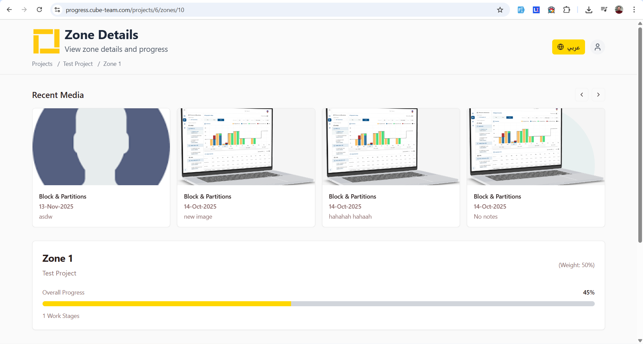Open the user profile icon menu
This screenshot has height=344, width=643.
(x=597, y=47)
